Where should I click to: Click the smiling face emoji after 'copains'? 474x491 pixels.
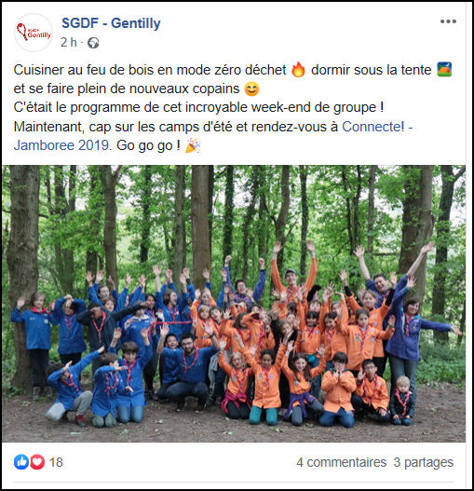(251, 89)
